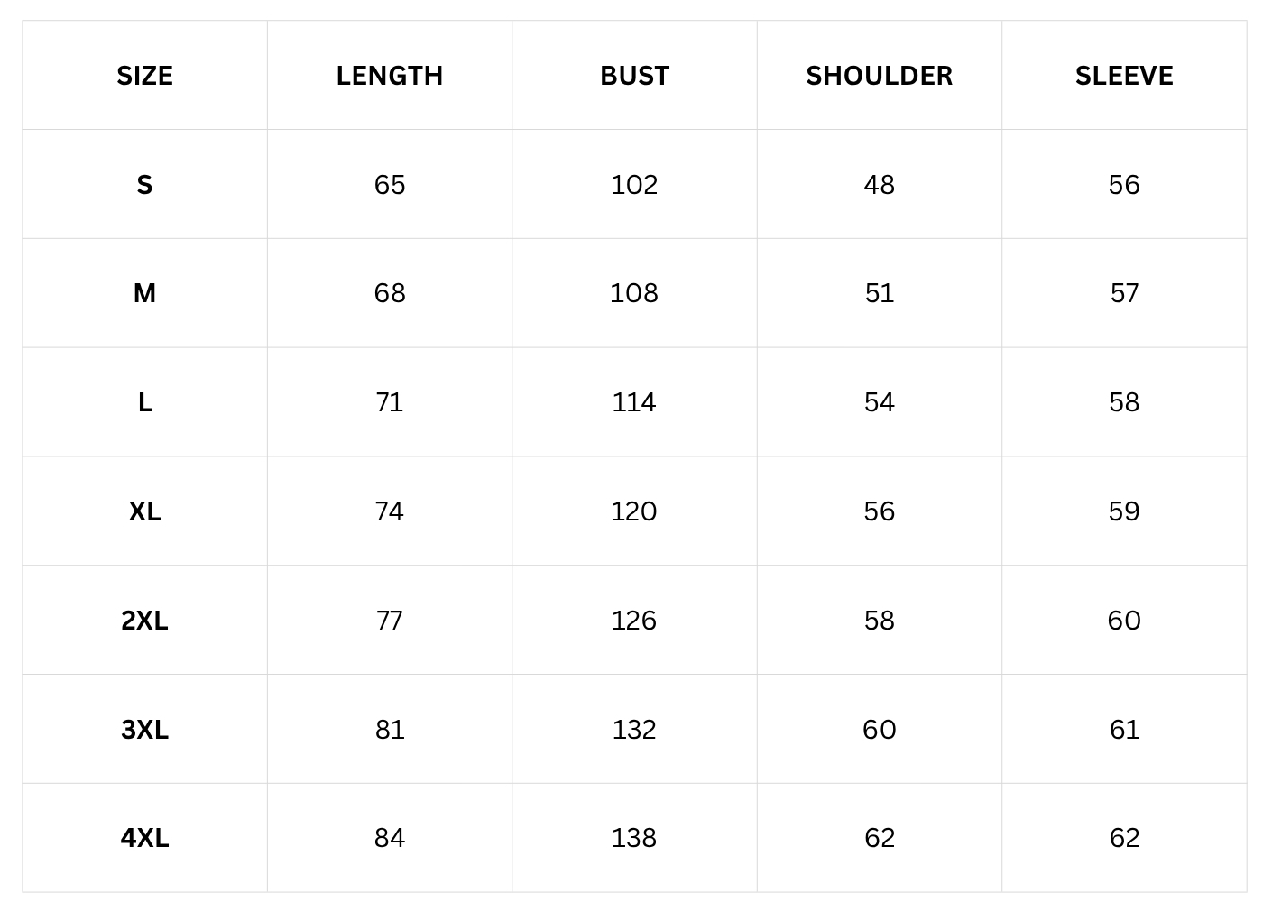The height and width of the screenshot is (902, 1263).
Task: Click length value 65 for size S
Action: 390,185
